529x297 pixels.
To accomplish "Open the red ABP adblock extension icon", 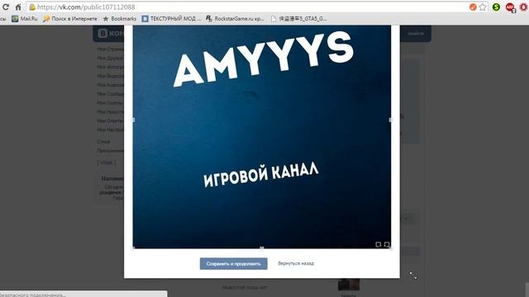I will coord(510,7).
